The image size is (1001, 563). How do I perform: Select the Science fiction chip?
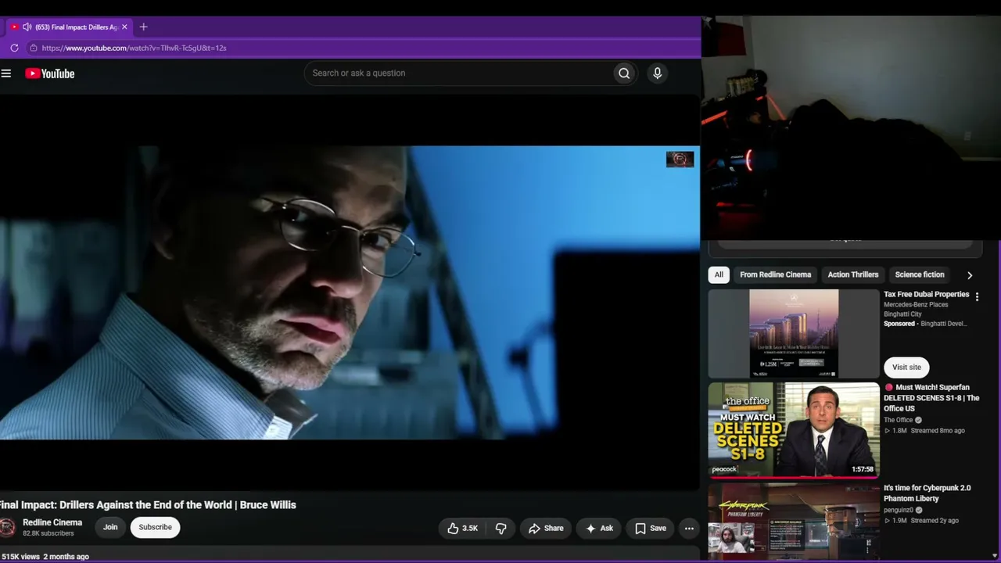point(920,274)
